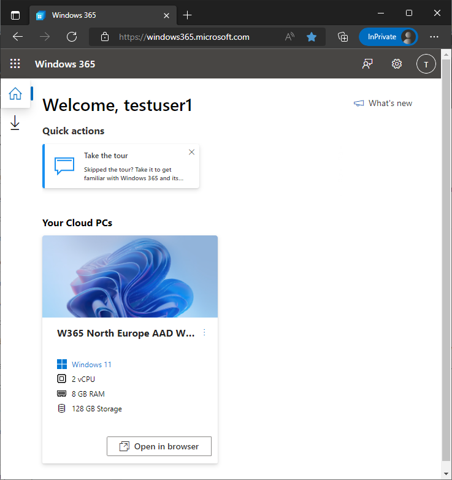Select the Windows 365 browser tab
The width and height of the screenshot is (452, 480).
click(103, 15)
